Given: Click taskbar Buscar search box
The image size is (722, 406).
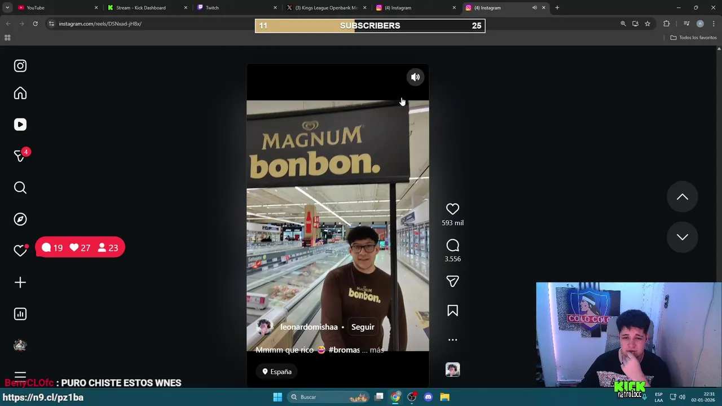Looking at the screenshot, I should coord(328,397).
